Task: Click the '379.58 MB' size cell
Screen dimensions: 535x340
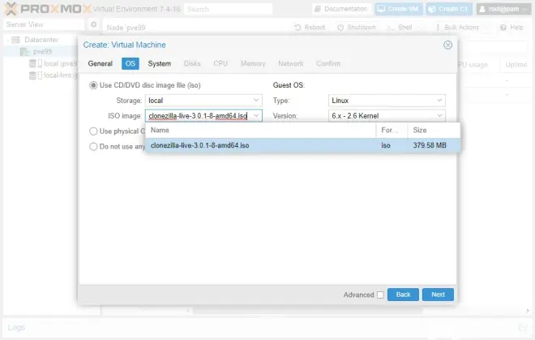Action: (x=430, y=145)
